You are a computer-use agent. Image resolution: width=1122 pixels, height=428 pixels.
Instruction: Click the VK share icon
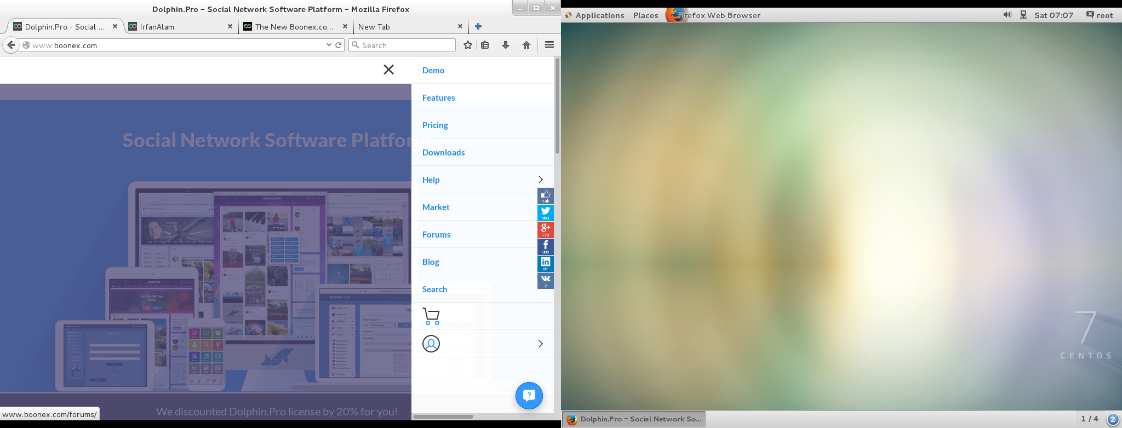tap(546, 280)
